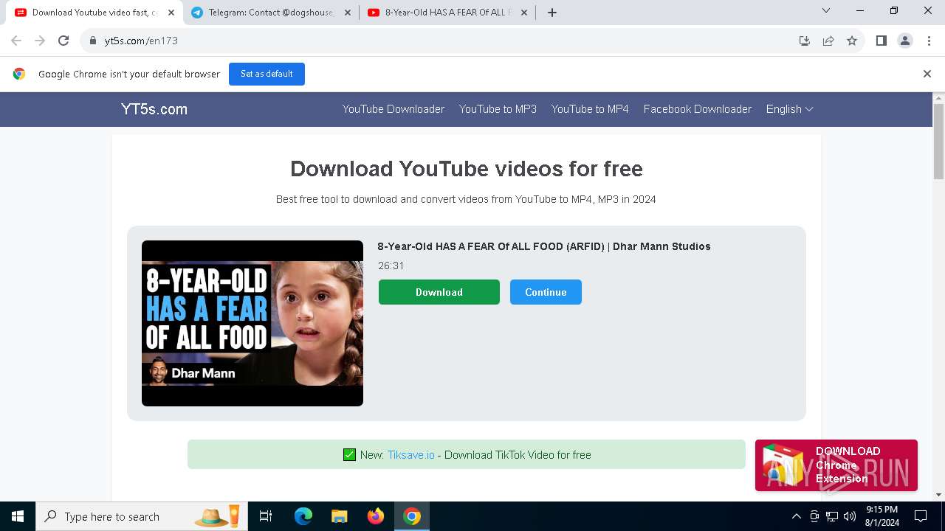Open the install/download page icon in address bar
This screenshot has height=531, width=945.
(x=805, y=41)
